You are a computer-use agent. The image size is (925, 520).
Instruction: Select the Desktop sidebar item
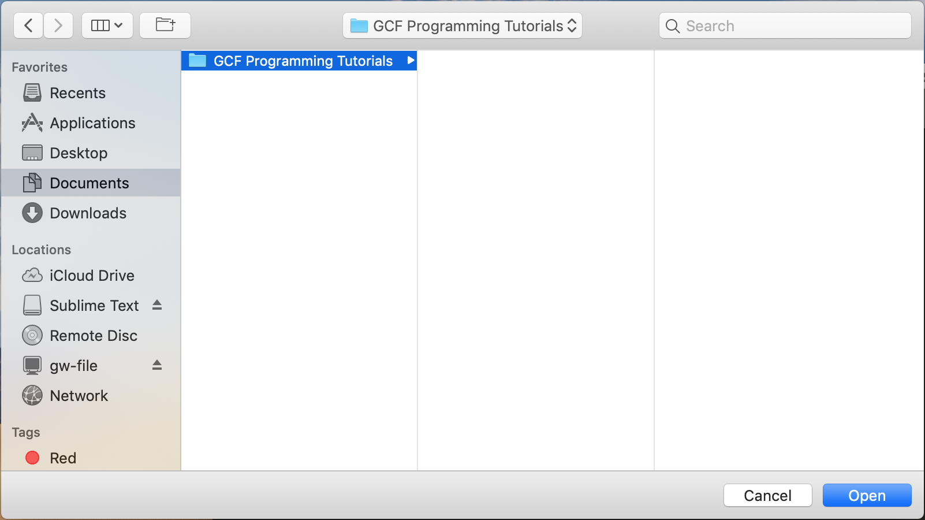click(80, 153)
